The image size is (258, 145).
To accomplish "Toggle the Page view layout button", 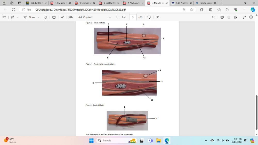I will coord(157,17).
